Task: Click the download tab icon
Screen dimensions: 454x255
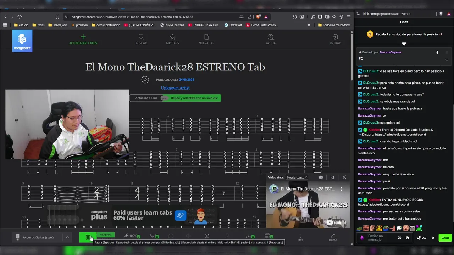Action: 250,236
